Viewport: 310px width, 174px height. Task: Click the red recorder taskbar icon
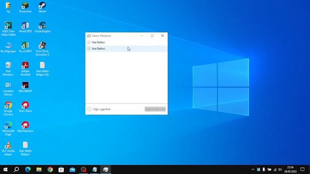tap(83, 170)
